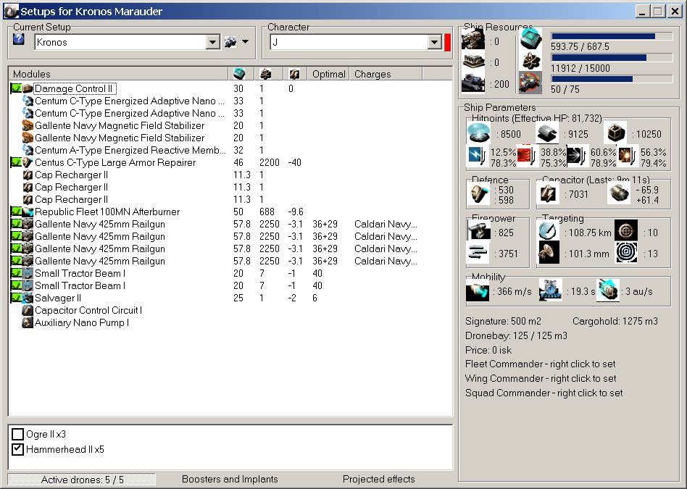This screenshot has width=687, height=489.
Task: Click the Capacitor Control Circuit I rig icon
Action: coord(28,310)
